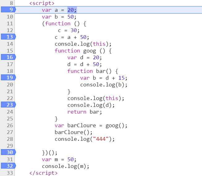Viewport: 202px width, 176px height.
Task: Remove the breakpoint on line 30
Action: coord(8,152)
